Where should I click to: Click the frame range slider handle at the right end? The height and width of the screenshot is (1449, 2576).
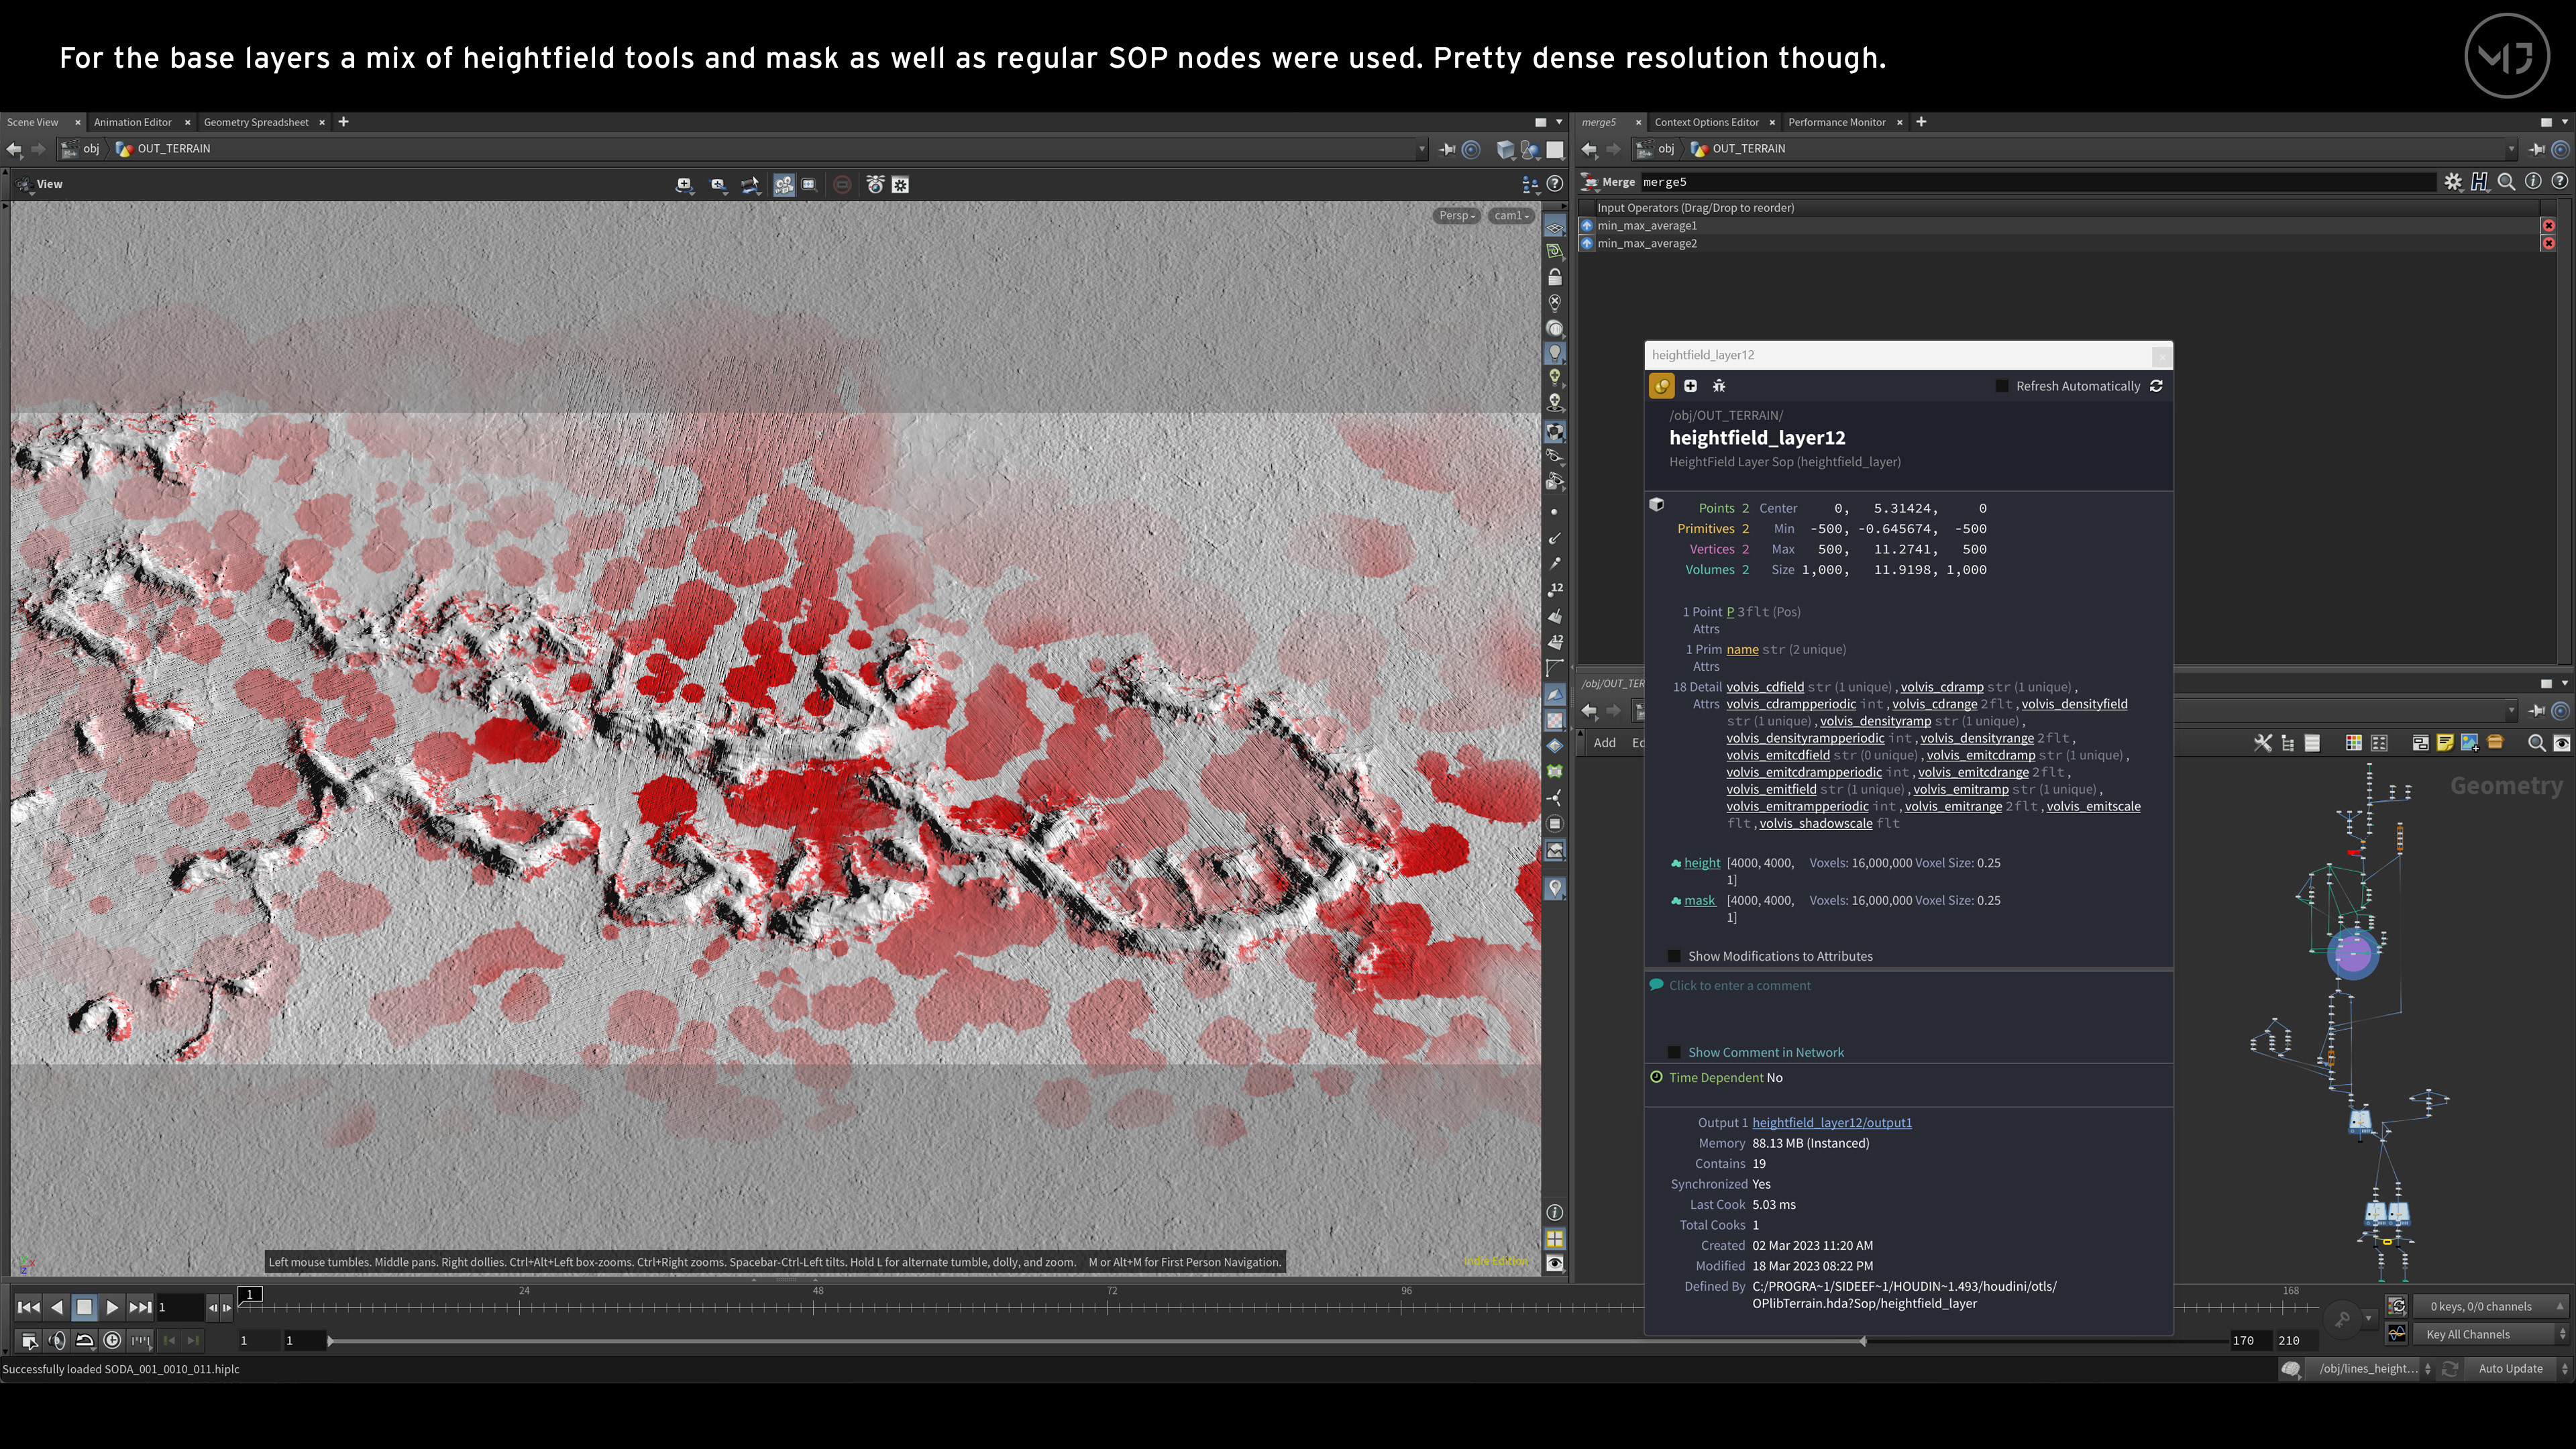point(1863,1341)
